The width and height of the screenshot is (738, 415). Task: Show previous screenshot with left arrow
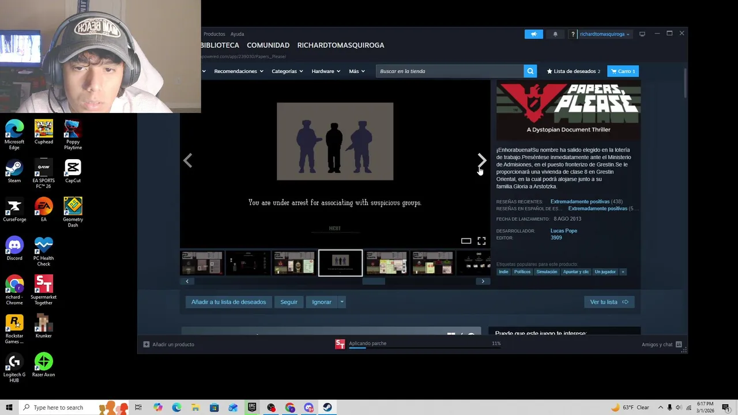[x=187, y=160]
